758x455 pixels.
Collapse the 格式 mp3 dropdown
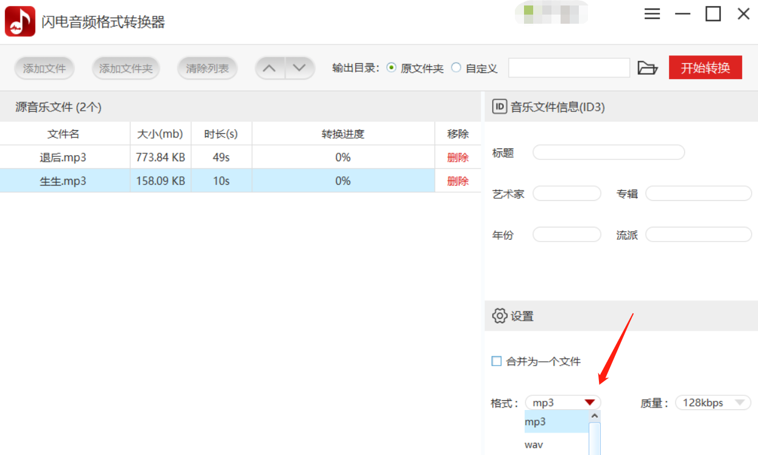(x=563, y=403)
